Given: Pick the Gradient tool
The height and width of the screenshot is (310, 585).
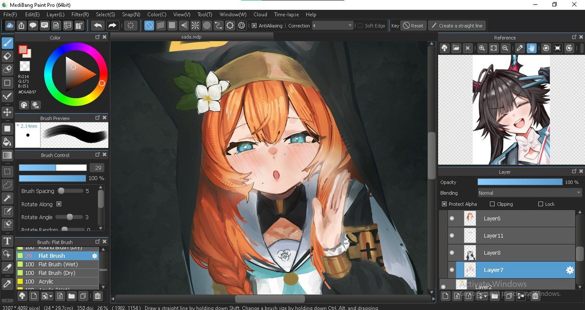Looking at the screenshot, I should tap(7, 155).
